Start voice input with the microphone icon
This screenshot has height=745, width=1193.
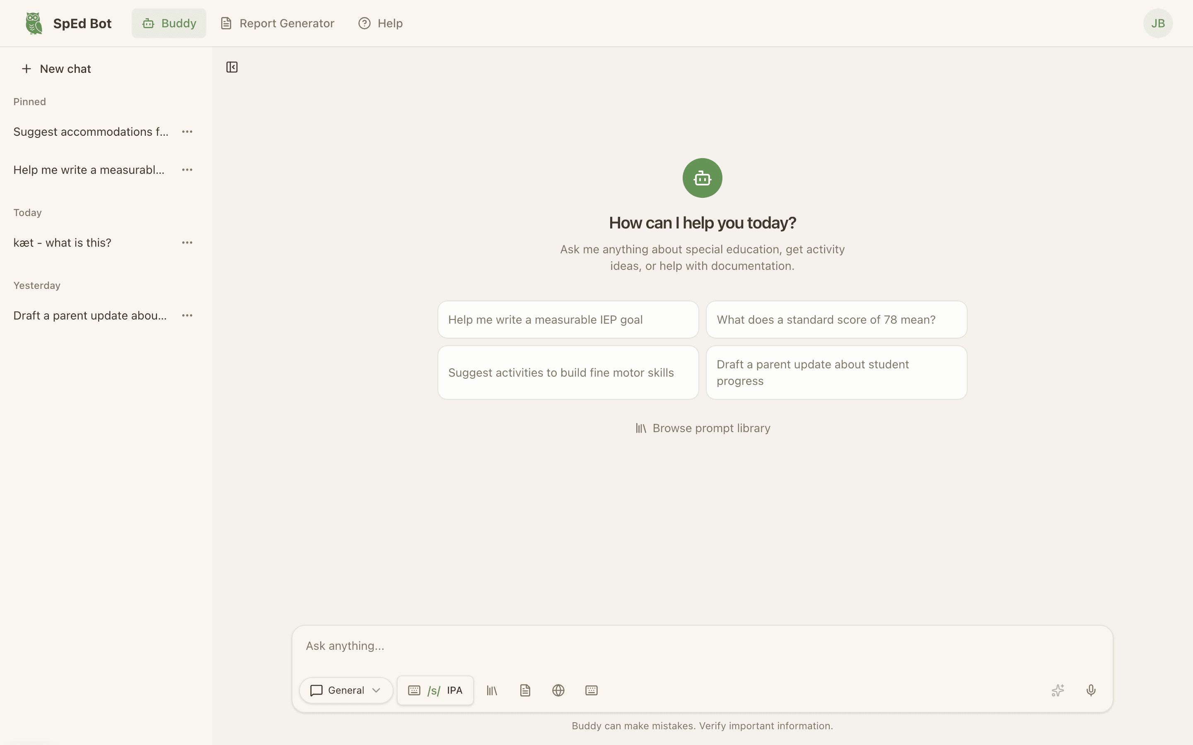[1090, 690]
